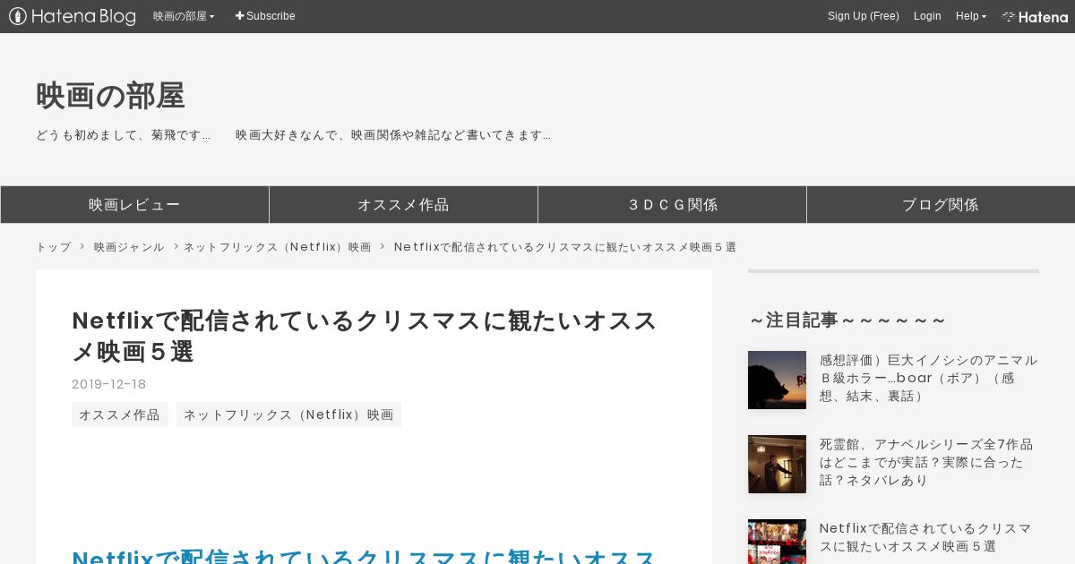This screenshot has height=564, width=1075.
Task: Select the blog description どうも初めまして text
Action: (293, 135)
